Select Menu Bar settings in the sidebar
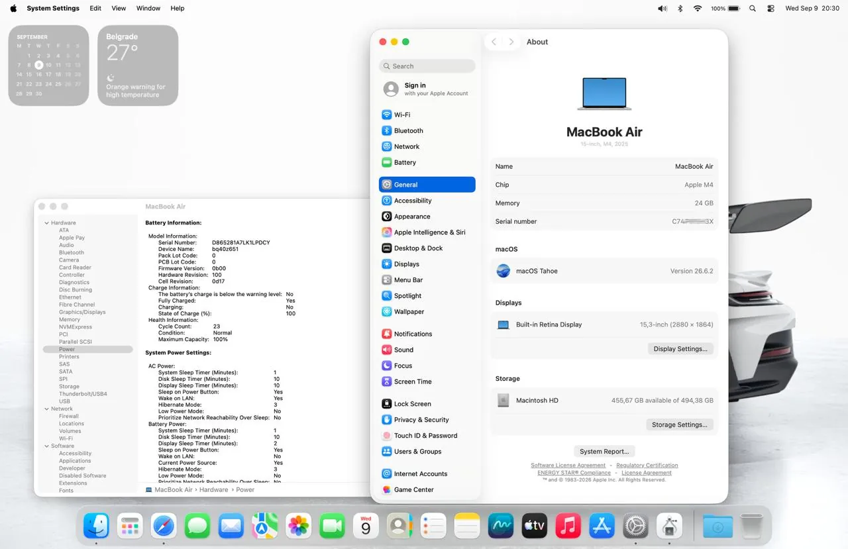The image size is (848, 549). 427,280
